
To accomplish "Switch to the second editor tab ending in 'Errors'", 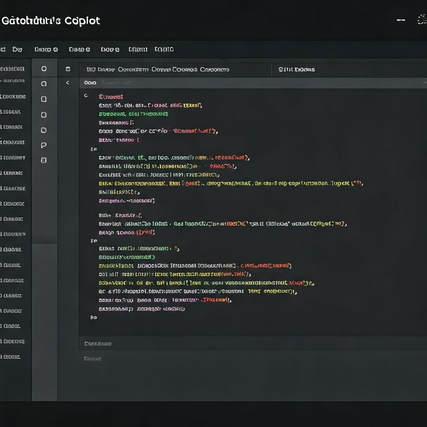I will coord(296,70).
